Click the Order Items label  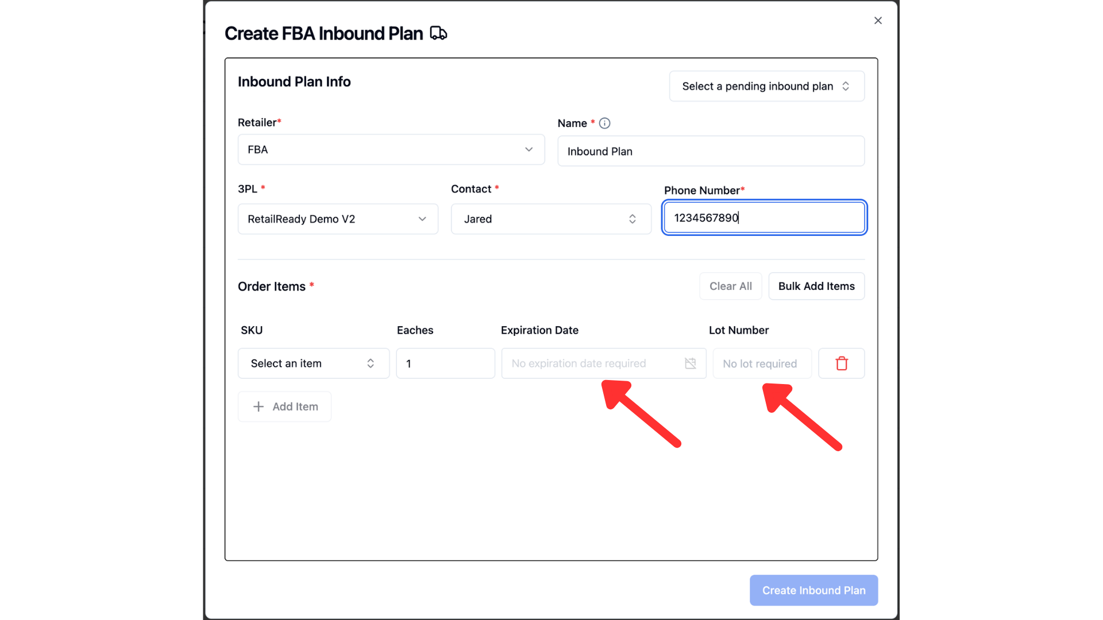[272, 286]
